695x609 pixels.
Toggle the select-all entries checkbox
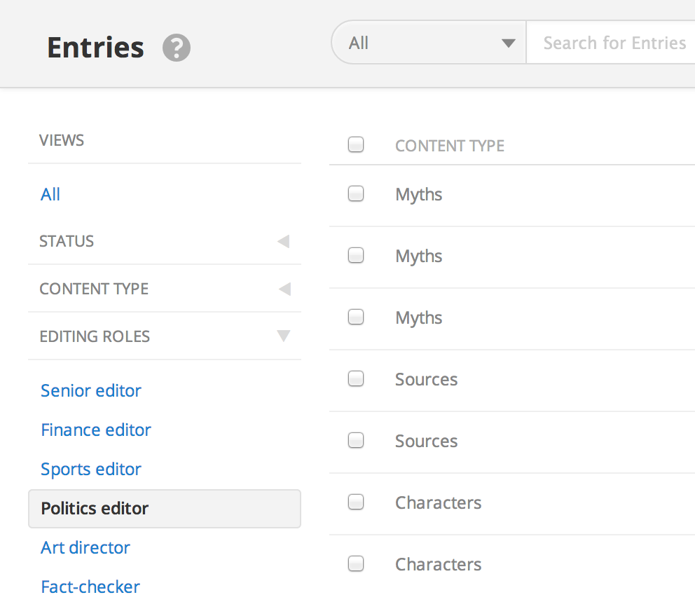pyautogui.click(x=356, y=145)
